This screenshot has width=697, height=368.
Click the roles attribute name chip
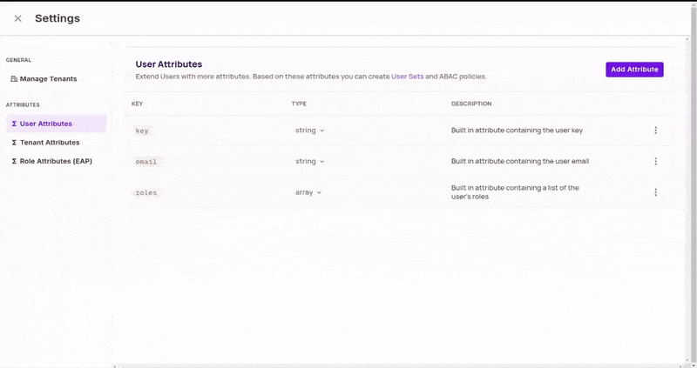click(x=146, y=192)
